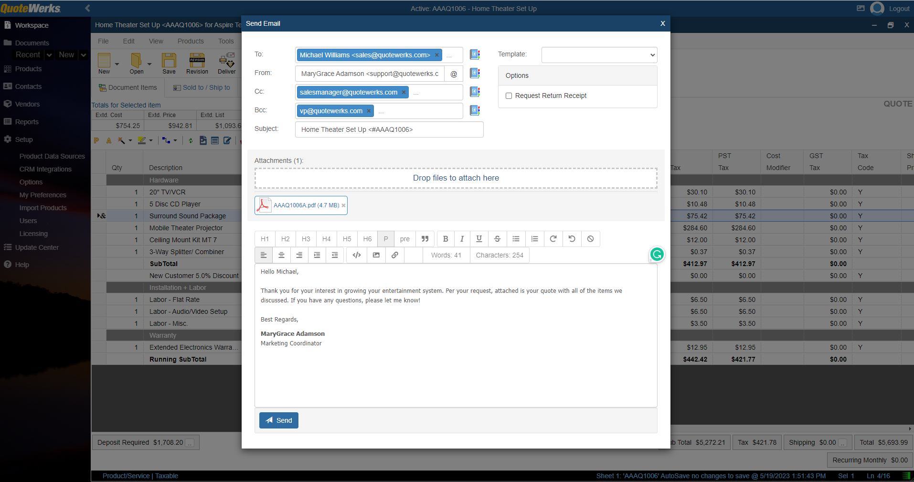Click the undo arrow in editor toolbar
Viewport: 914px width, 482px height.
572,239
